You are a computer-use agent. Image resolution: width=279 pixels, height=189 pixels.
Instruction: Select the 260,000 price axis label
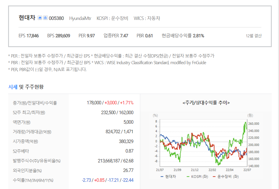(x=254, y=124)
